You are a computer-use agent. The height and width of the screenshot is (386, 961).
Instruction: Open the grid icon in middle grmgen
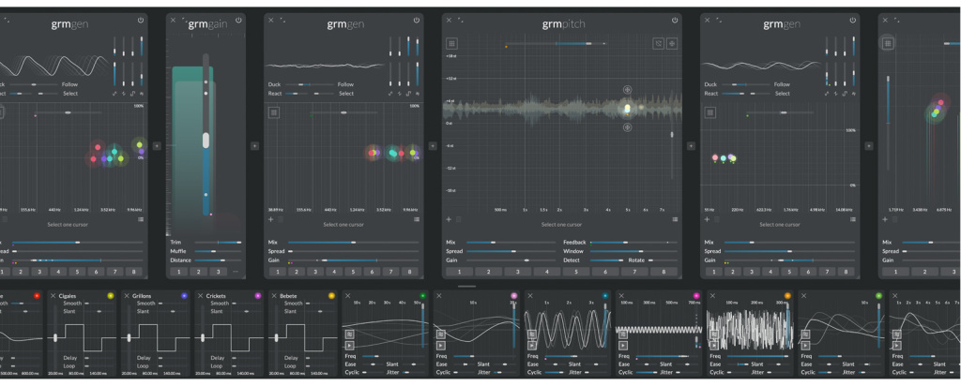coord(274,112)
